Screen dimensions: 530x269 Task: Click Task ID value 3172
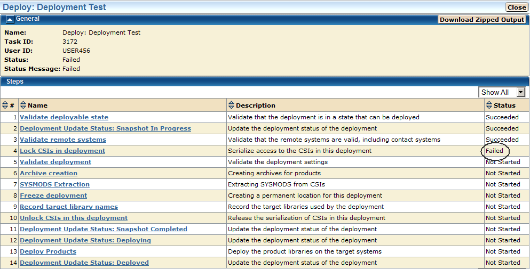[x=70, y=42]
